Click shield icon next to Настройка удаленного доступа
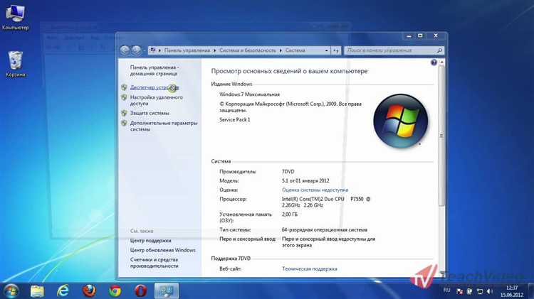Image resolution: width=534 pixels, height=299 pixels. tap(125, 97)
